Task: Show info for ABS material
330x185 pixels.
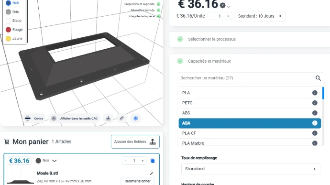Action: pos(315,113)
